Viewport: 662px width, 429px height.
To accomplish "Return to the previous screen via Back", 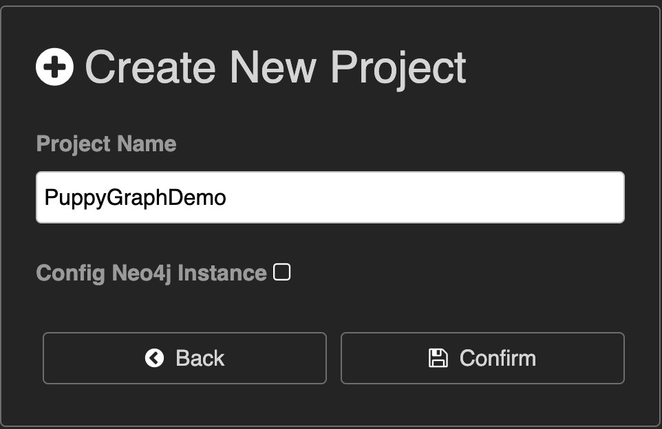I will (x=184, y=358).
